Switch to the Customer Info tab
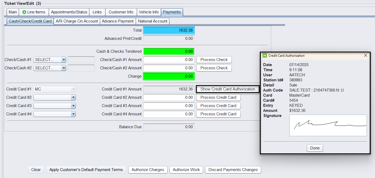375x178 pixels. click(x=121, y=12)
